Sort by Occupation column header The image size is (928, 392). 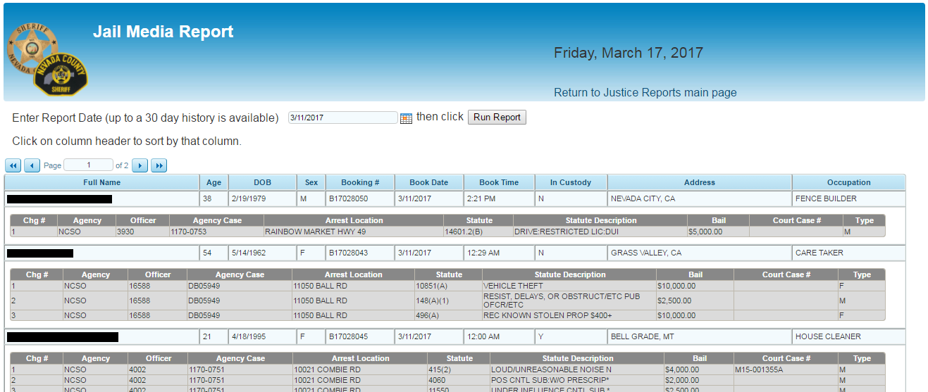click(x=848, y=182)
